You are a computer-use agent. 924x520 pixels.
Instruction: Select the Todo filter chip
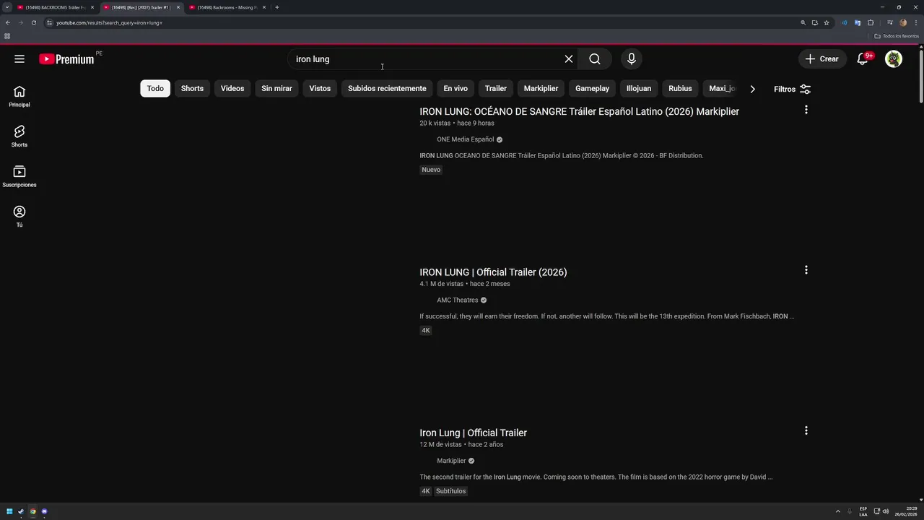pos(155,88)
